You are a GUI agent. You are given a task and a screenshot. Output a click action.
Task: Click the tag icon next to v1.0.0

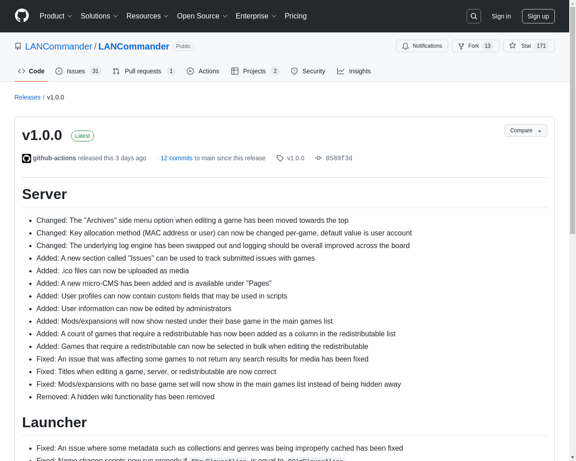click(280, 158)
